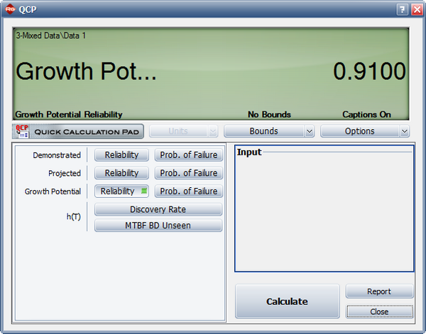This screenshot has height=334, width=426.
Task: Select Growth Potential Prob. of Failure
Action: [188, 191]
